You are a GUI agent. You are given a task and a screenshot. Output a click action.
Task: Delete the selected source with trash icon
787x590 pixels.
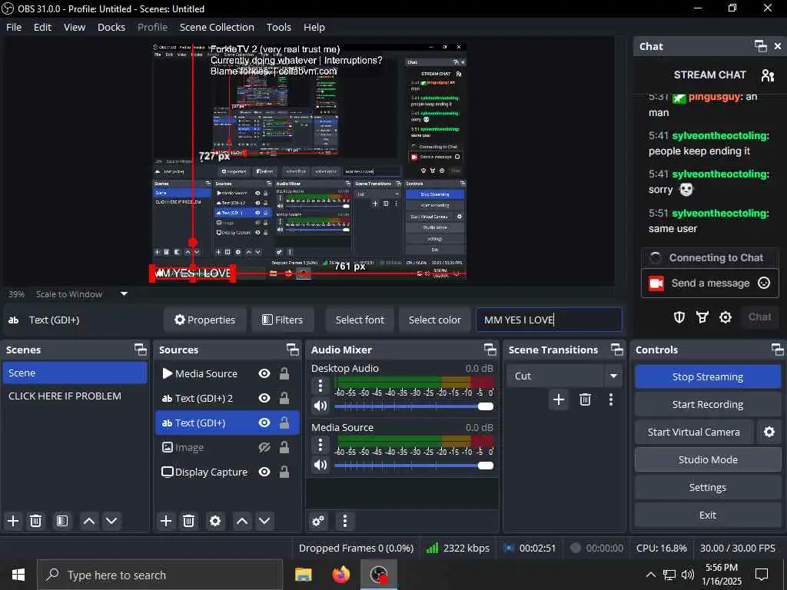[188, 521]
